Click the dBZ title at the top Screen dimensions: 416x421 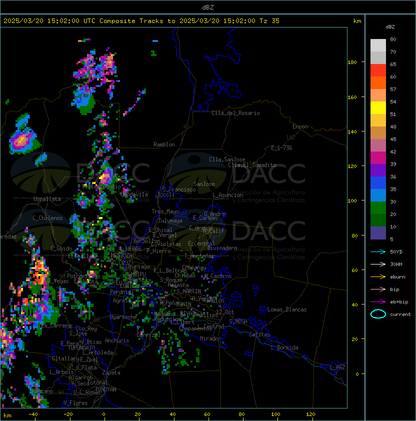tap(208, 7)
